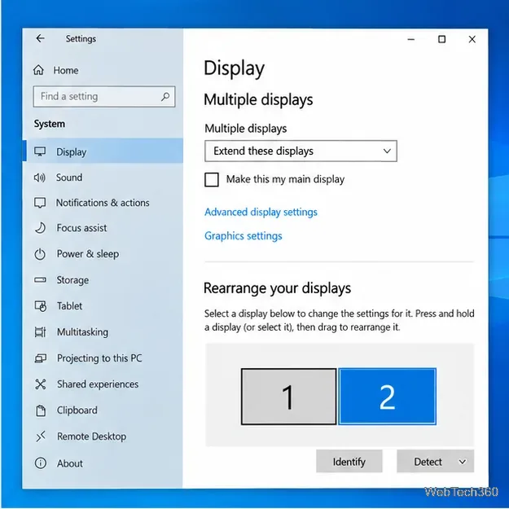Select Display in the System sidebar
Image resolution: width=509 pixels, height=509 pixels.
tap(103, 151)
